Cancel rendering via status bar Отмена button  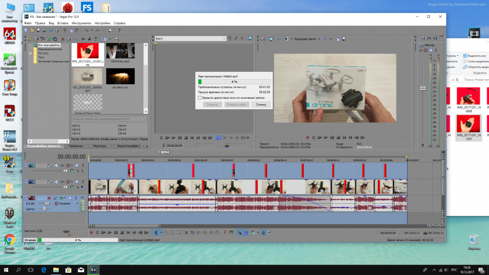click(x=31, y=240)
